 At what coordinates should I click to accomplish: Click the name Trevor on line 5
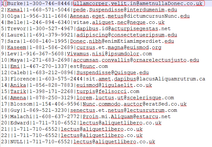pos(16,29)
